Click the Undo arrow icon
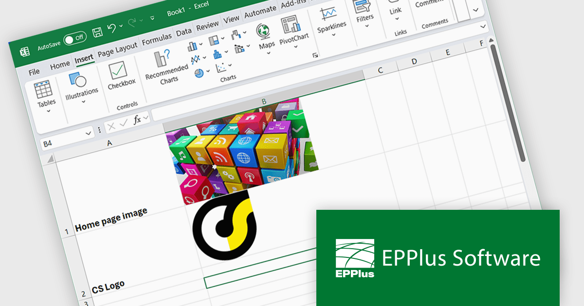This screenshot has height=306, width=584. pyautogui.click(x=111, y=28)
